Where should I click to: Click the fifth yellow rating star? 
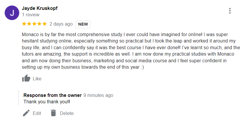tap(44, 24)
